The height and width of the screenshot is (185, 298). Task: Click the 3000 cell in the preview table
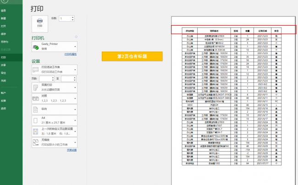click(190, 105)
